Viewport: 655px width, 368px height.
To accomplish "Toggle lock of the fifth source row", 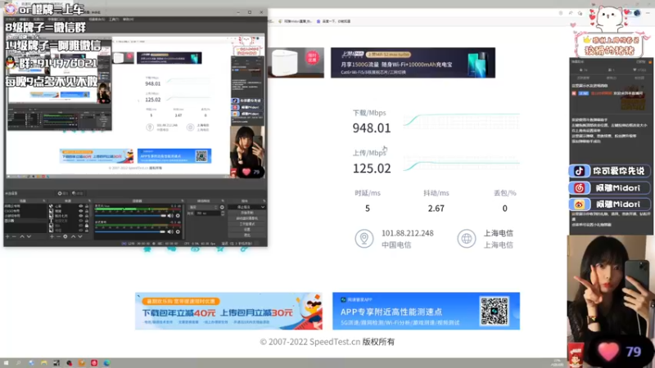I will tap(87, 226).
